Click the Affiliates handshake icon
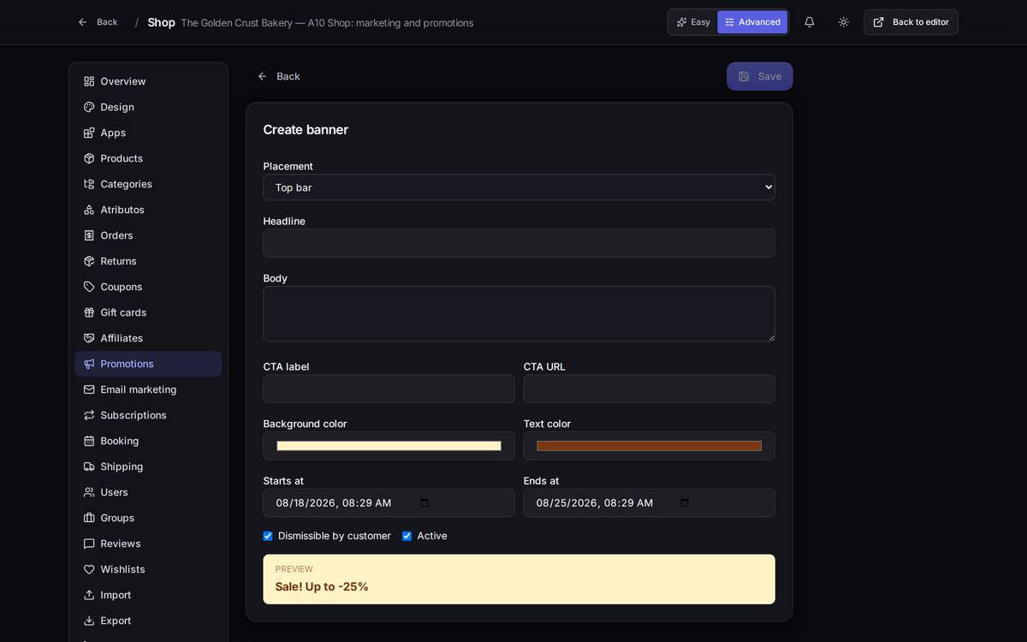1027x642 pixels. (89, 338)
